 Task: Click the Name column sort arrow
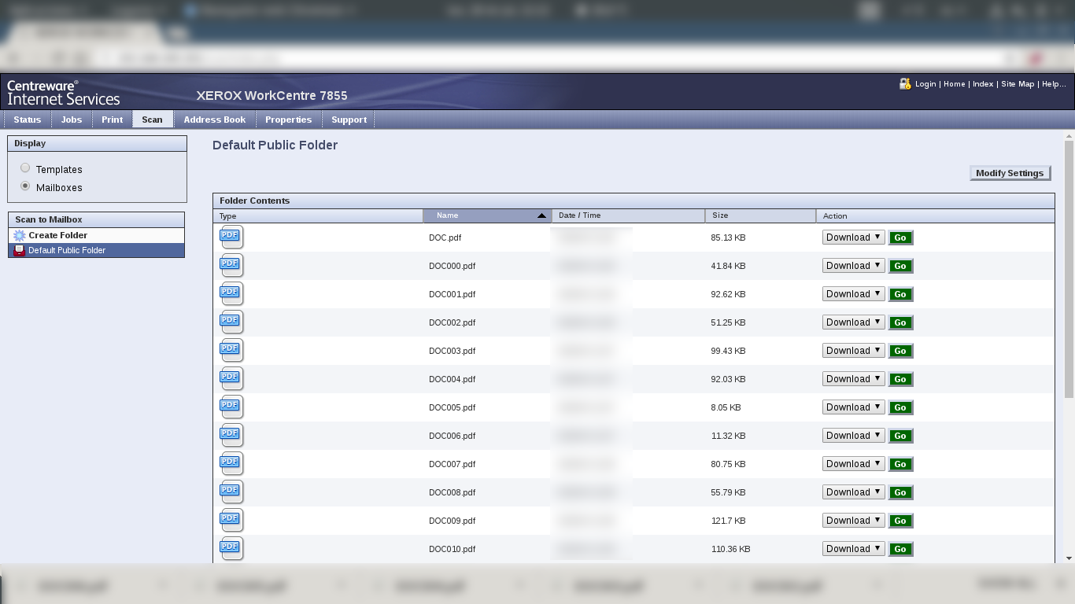pos(541,215)
